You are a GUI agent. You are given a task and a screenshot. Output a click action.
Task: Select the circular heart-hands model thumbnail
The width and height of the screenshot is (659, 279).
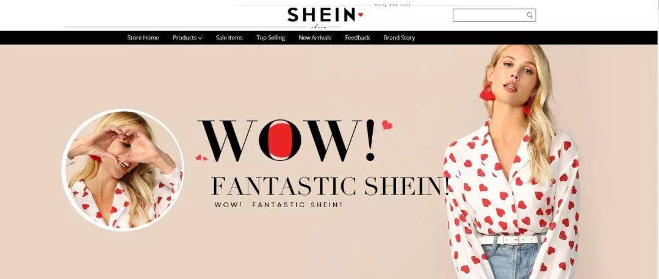[x=123, y=170]
